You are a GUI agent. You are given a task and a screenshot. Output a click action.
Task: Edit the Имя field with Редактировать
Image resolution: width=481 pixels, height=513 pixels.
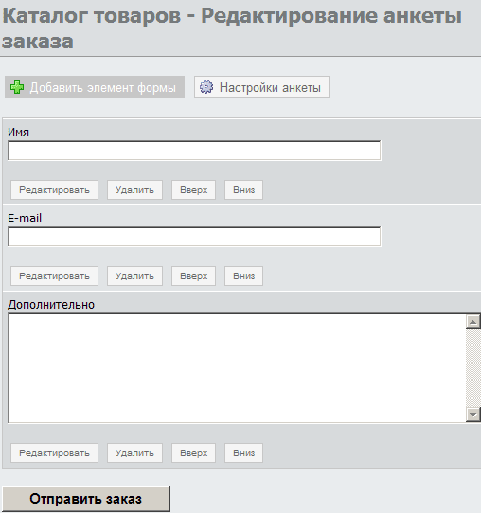(54, 189)
